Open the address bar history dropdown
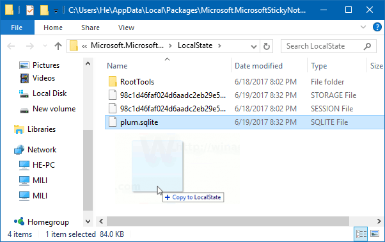385x242 pixels. 254,46
